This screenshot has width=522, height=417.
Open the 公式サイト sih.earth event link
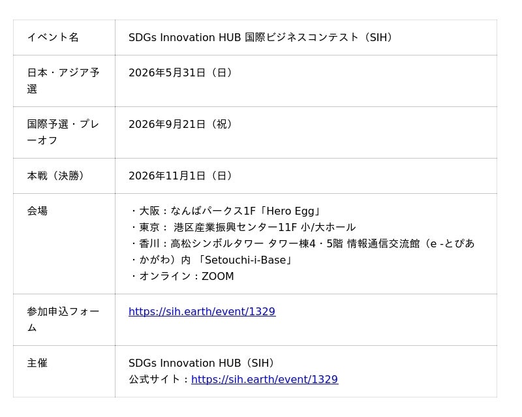(264, 380)
